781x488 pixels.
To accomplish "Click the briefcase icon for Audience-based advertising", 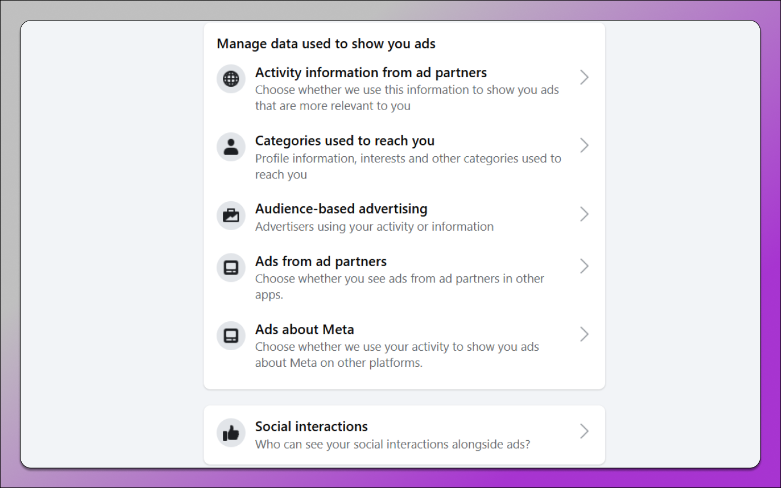I will [x=231, y=215].
